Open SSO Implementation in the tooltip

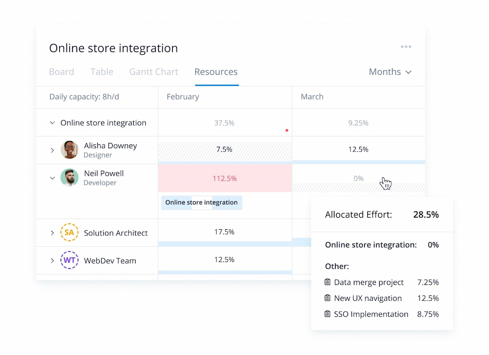pyautogui.click(x=371, y=314)
